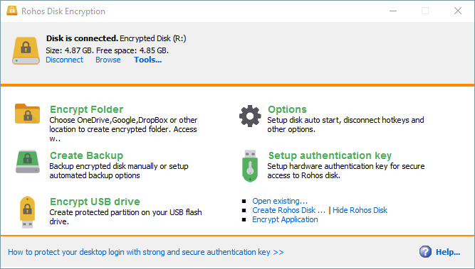Disconnect the encrypted disk R:

64,60
